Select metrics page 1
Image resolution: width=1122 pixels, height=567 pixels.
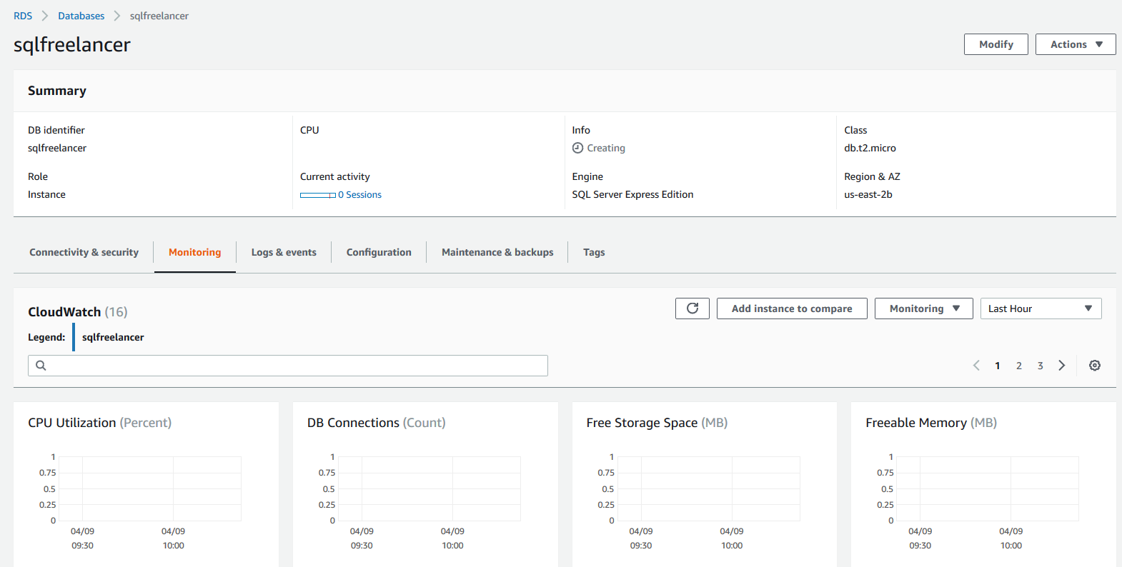[x=998, y=366]
